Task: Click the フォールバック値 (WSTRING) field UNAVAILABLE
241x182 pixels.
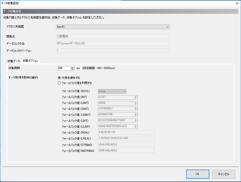Action: coord(126,150)
